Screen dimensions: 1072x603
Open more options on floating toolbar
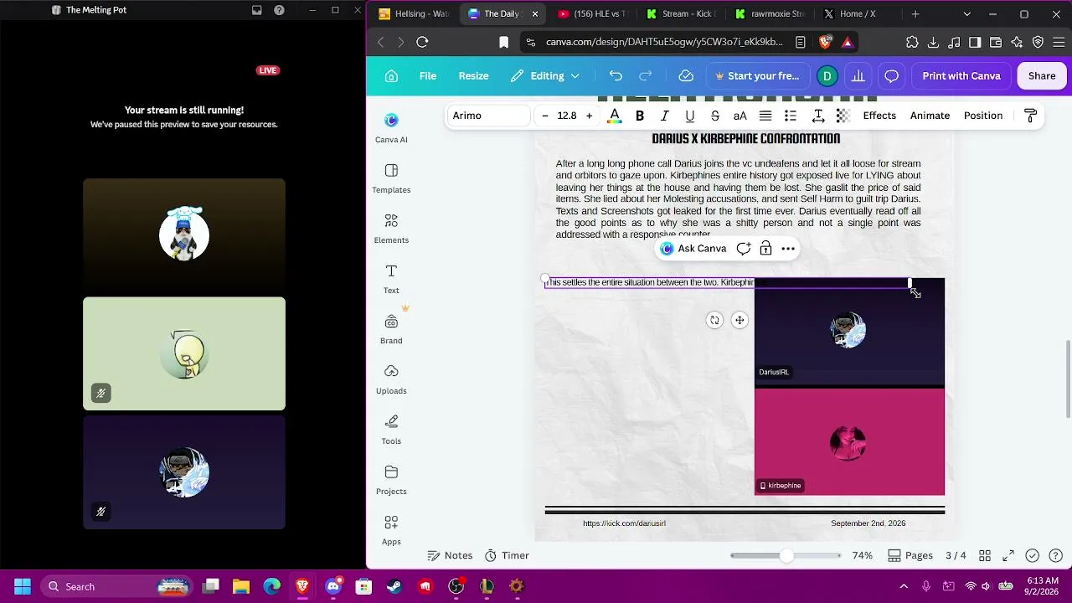click(788, 249)
